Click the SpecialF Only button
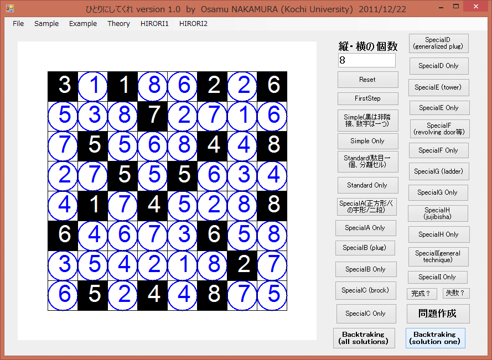The image size is (492, 360). click(x=439, y=150)
